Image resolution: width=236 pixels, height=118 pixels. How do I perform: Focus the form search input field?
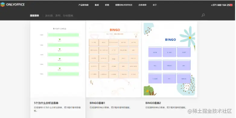pyautogui.click(x=122, y=15)
